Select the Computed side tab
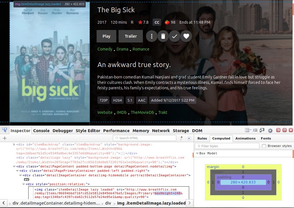The height and width of the screenshot is (208, 294). [221, 138]
